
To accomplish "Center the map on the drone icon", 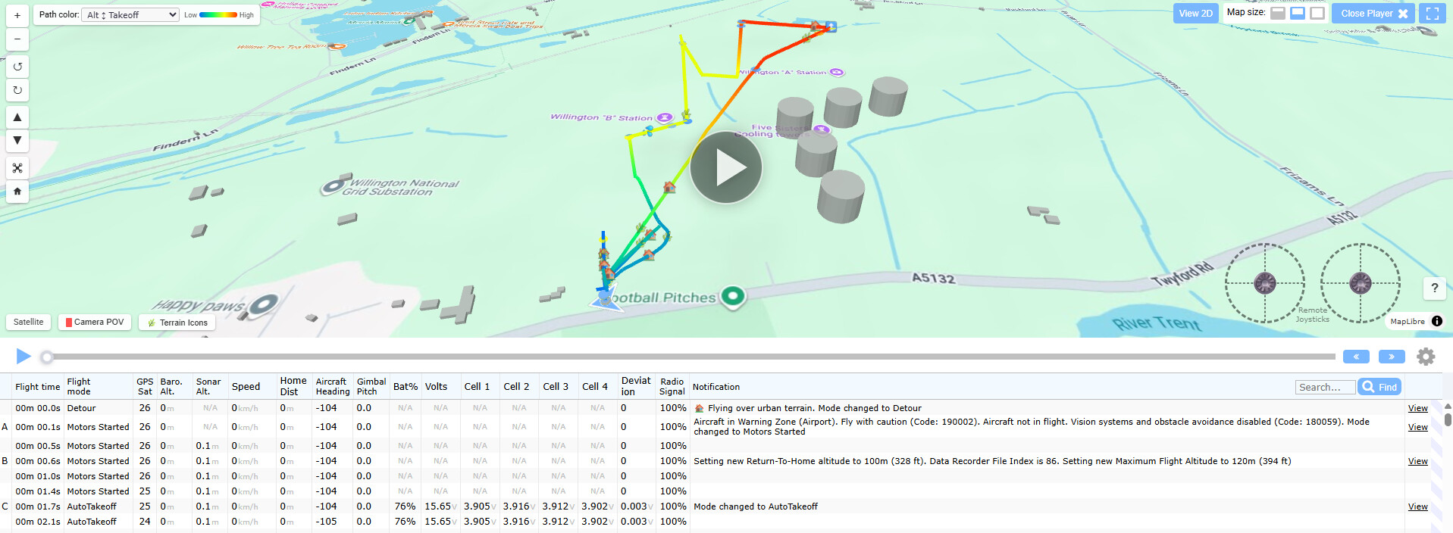I will click(x=17, y=168).
